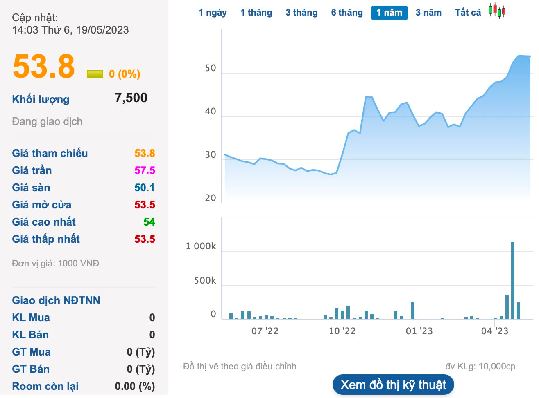539x398 pixels.
Task: Click the 07 '22 x-axis label
Action: (265, 331)
